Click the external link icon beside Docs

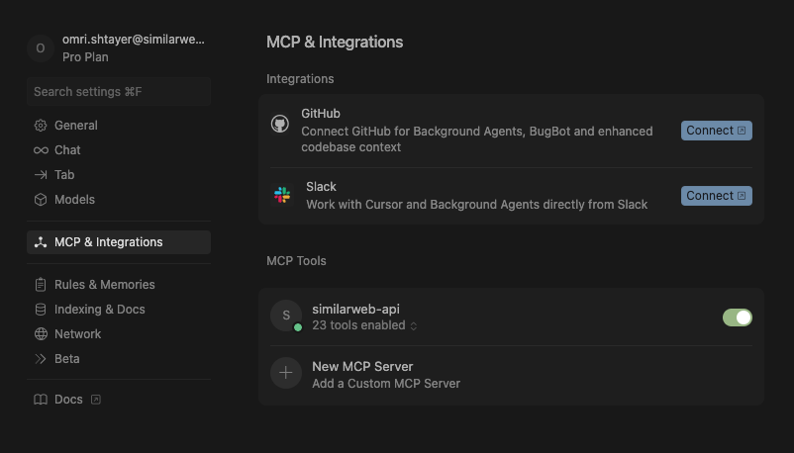96,400
